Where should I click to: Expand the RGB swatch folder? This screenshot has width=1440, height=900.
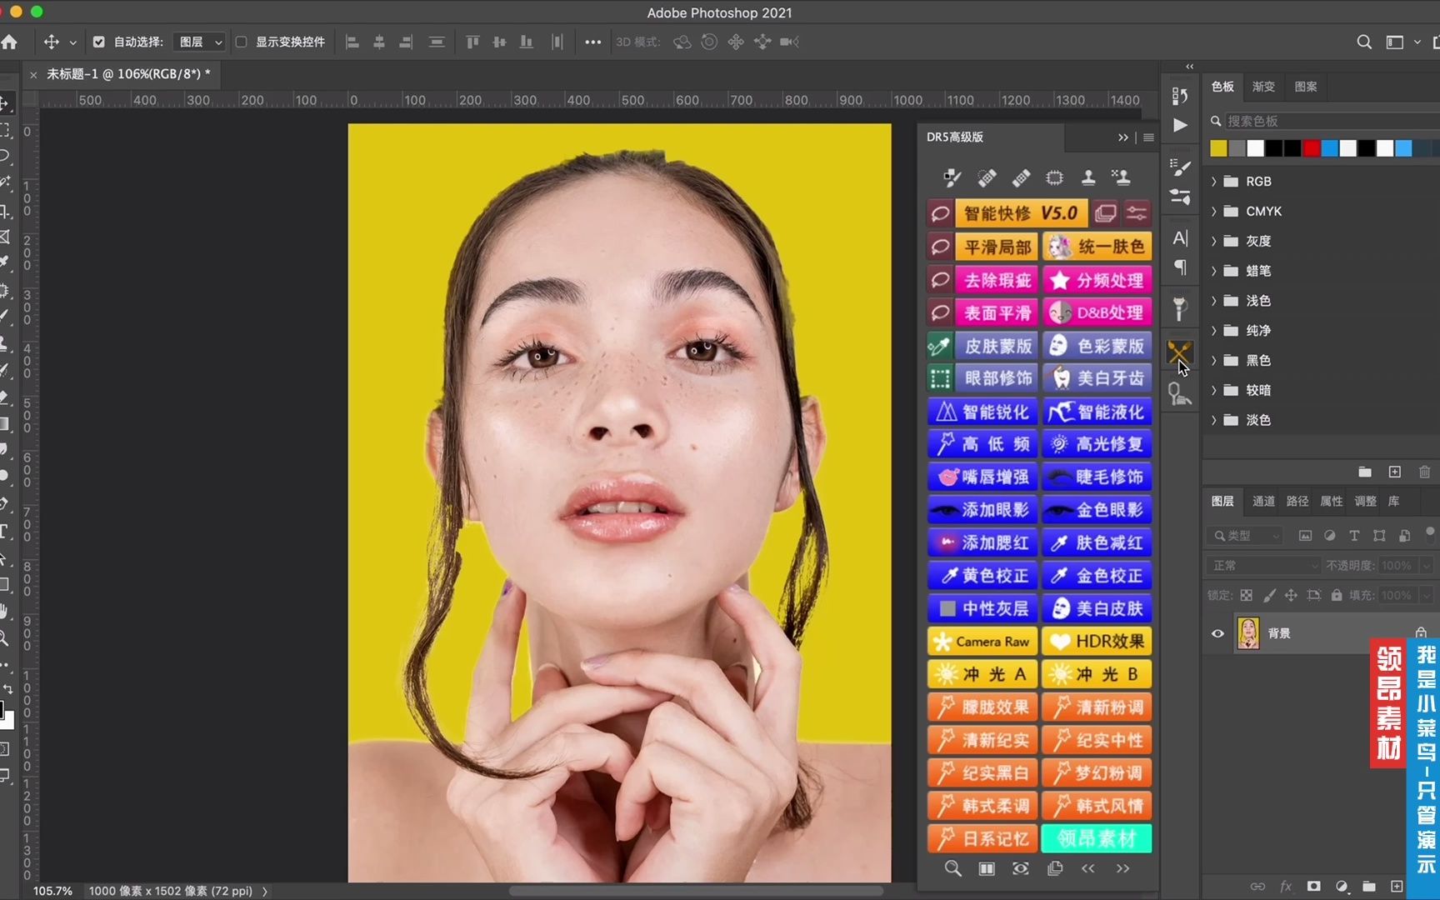[x=1214, y=182]
